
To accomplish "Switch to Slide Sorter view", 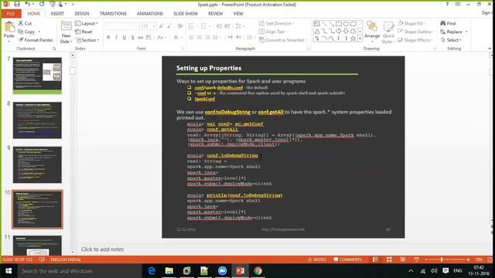I will (389, 259).
